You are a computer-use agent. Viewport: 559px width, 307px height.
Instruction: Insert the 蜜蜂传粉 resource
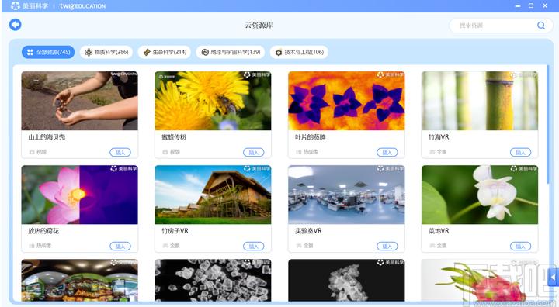click(253, 153)
